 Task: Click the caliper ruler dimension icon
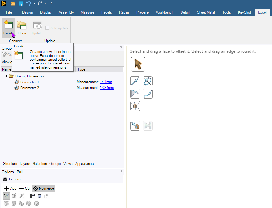click(32, 196)
